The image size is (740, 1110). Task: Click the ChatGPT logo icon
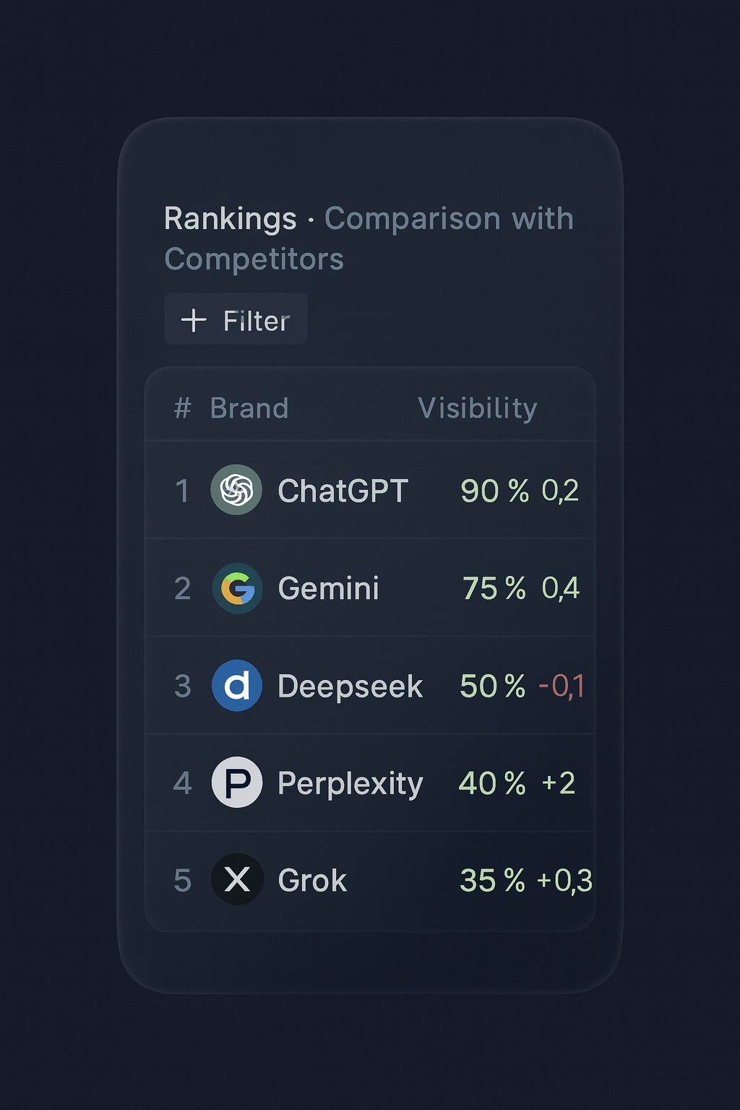point(236,490)
